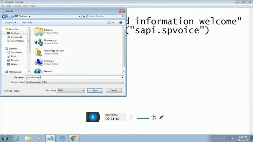
Task: Click the Windows Start button
Action: click(x=5, y=138)
